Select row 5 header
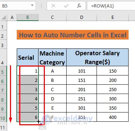Screen dimensions: 135x131 pos(3,70)
